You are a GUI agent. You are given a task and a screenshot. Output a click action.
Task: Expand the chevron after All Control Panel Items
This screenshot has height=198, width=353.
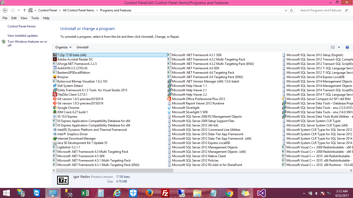point(97,10)
